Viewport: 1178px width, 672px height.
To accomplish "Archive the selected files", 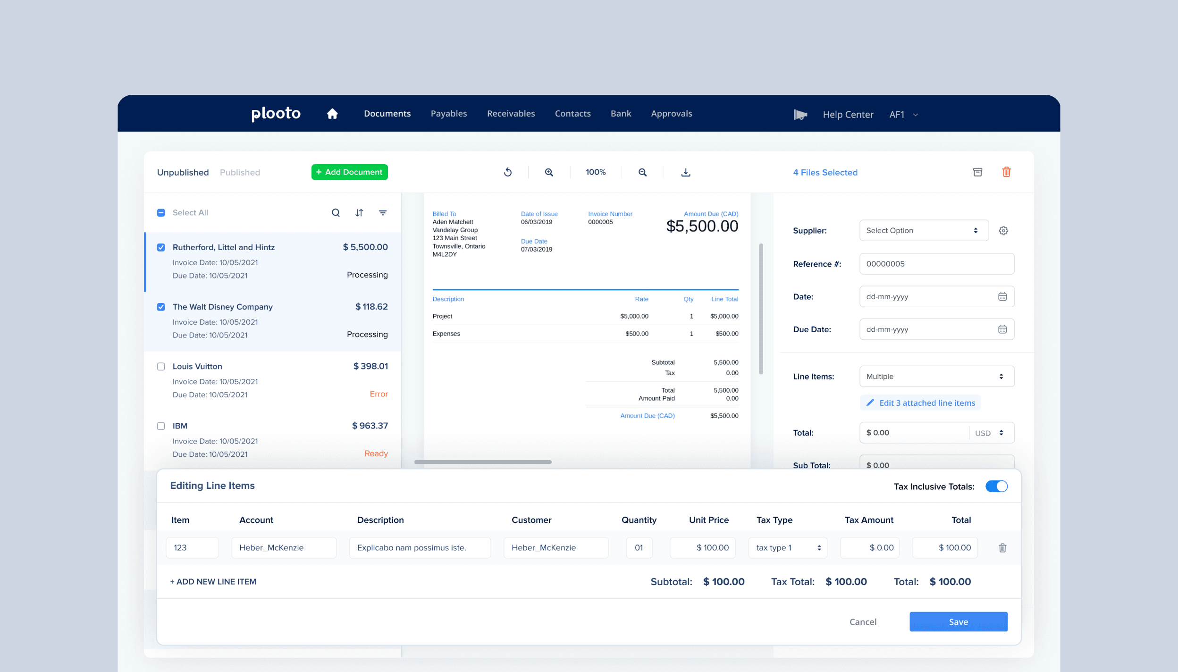I will tap(977, 172).
